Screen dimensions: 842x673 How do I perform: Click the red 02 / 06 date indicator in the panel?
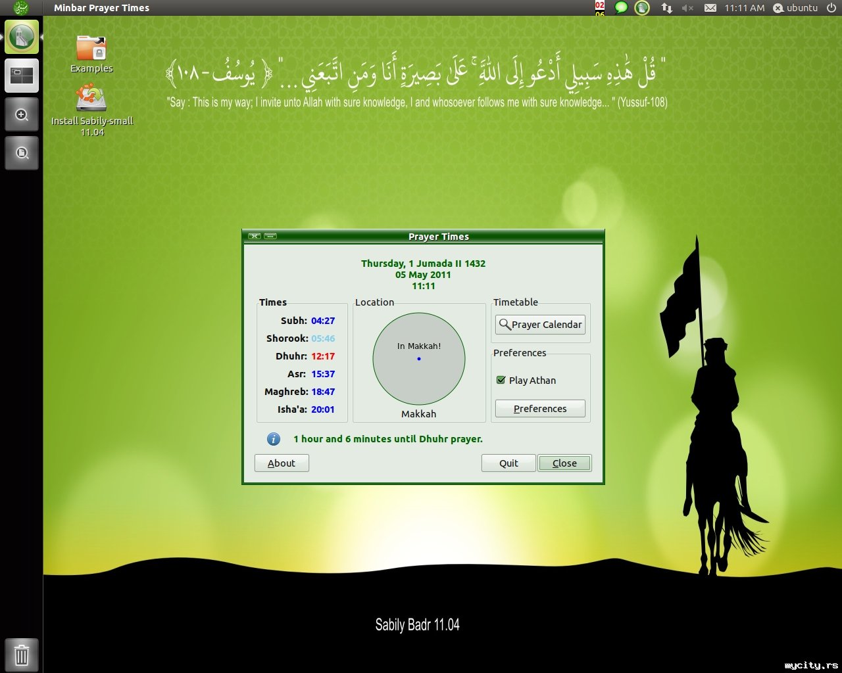tap(600, 8)
